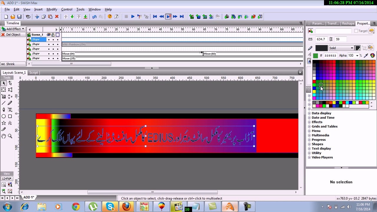The width and height of the screenshot is (377, 212).
Task: Choose the Subselection arrow tool
Action: pyautogui.click(x=10, y=83)
